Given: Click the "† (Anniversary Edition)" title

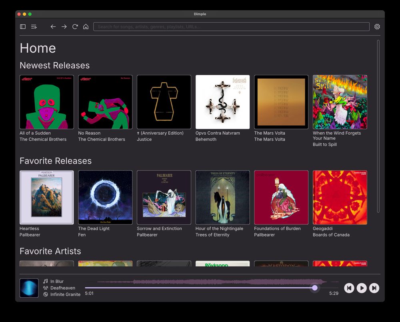Looking at the screenshot, I should coord(160,133).
